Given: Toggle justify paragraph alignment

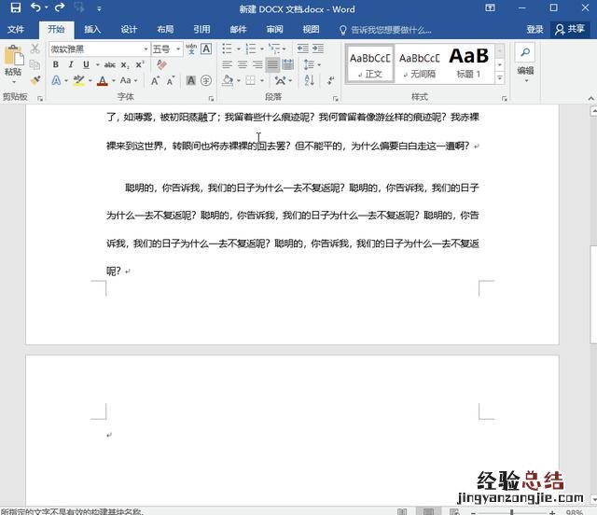Looking at the screenshot, I should coord(272,64).
